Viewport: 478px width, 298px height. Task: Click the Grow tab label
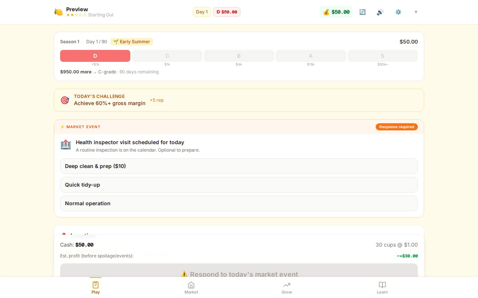point(287,292)
